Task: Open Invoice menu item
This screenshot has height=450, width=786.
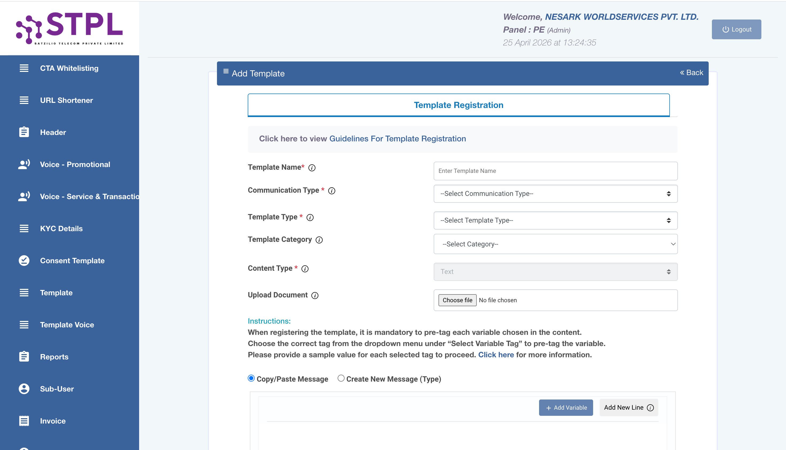Action: click(x=53, y=421)
